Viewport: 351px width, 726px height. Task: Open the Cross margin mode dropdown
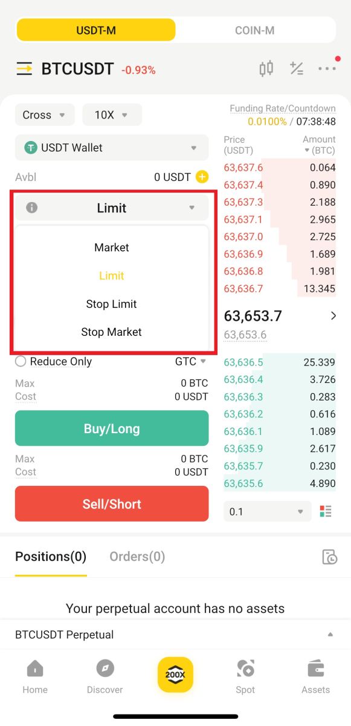point(44,114)
